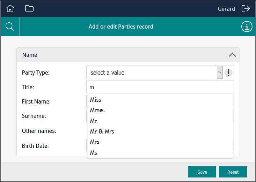Open the search magnifier icon
Image resolution: width=256 pixels, height=182 pixels.
pyautogui.click(x=10, y=26)
